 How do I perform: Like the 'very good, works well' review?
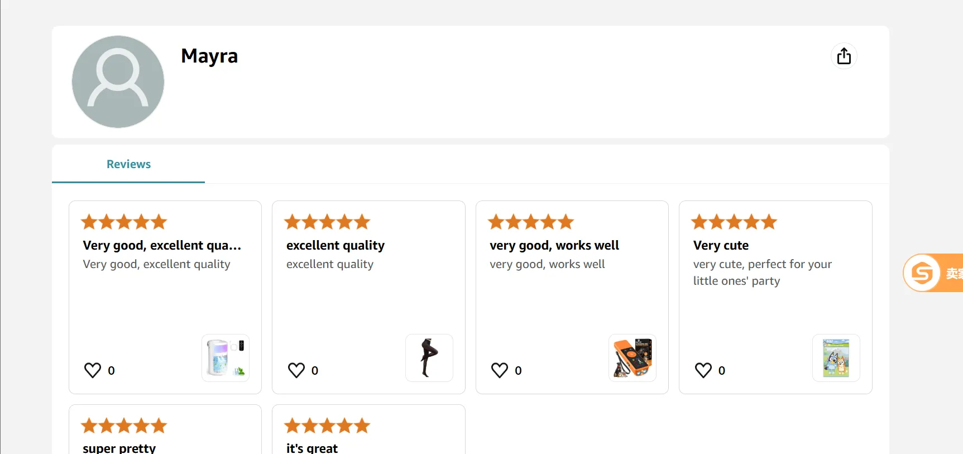coord(500,370)
